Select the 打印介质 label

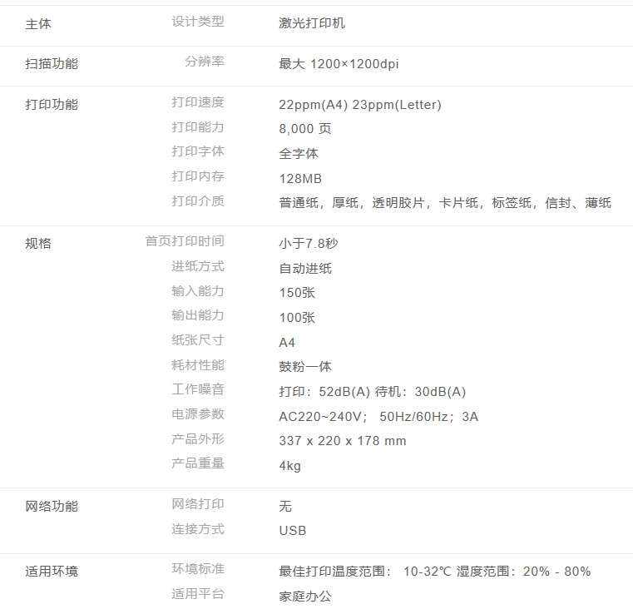click(x=198, y=201)
